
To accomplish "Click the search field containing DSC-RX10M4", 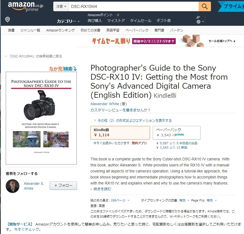I will pos(134,6).
